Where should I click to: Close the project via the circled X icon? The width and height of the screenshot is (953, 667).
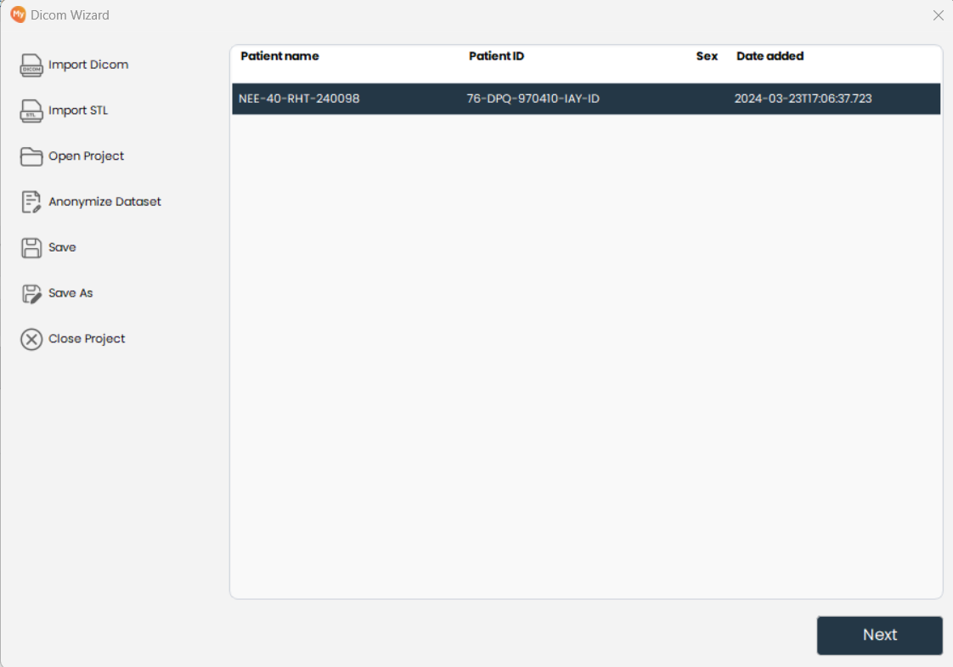click(31, 338)
